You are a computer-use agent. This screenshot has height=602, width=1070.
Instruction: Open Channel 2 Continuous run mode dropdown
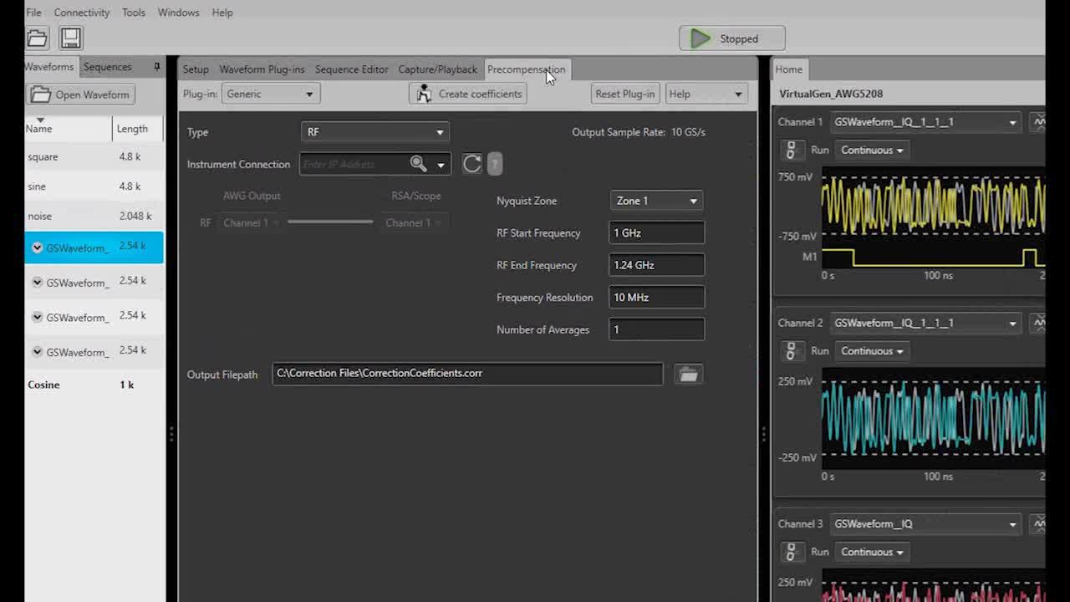pyautogui.click(x=872, y=351)
